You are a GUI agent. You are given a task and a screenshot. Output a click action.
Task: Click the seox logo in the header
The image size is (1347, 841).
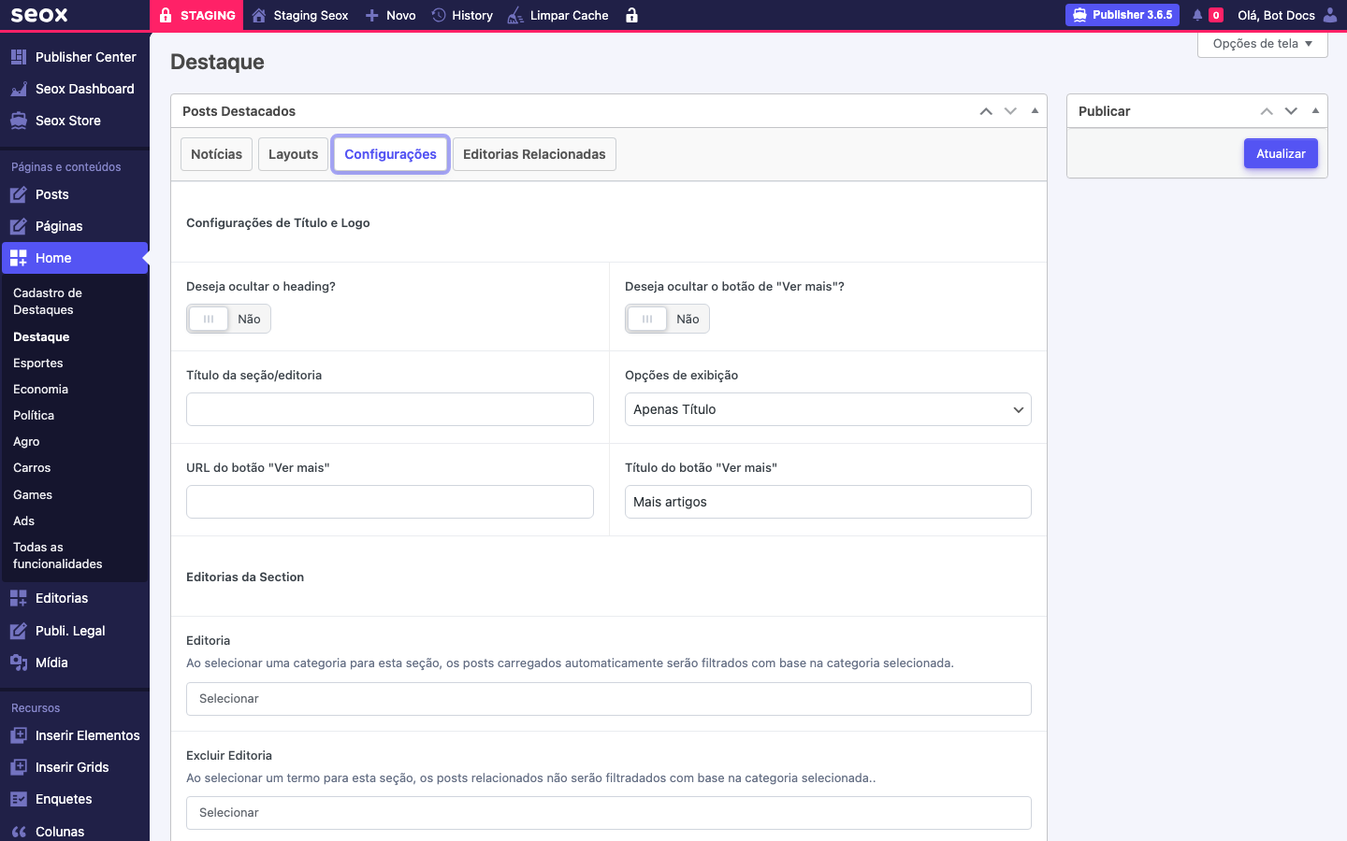(39, 15)
